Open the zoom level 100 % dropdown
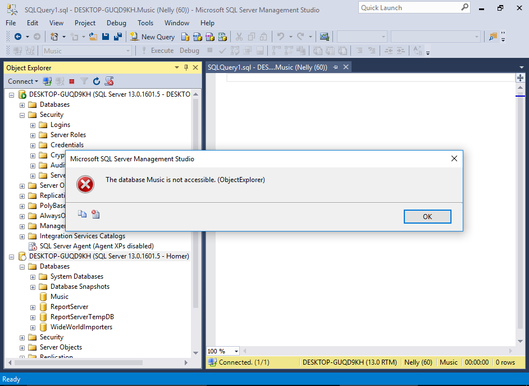Screen dimensions: 529x386 [x=236, y=351]
